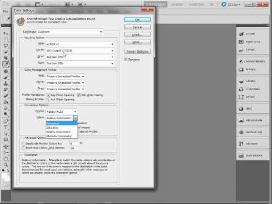Select the Crop tool
The image size is (272, 204).
6,58
